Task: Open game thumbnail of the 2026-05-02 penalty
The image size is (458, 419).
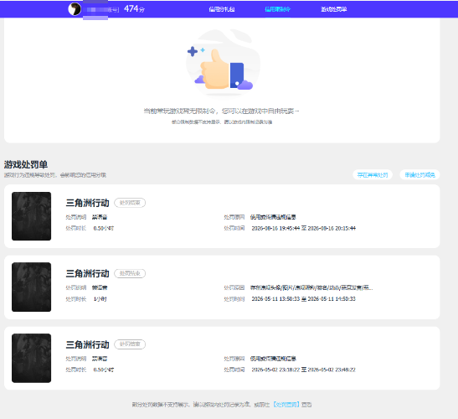Action: point(31,358)
